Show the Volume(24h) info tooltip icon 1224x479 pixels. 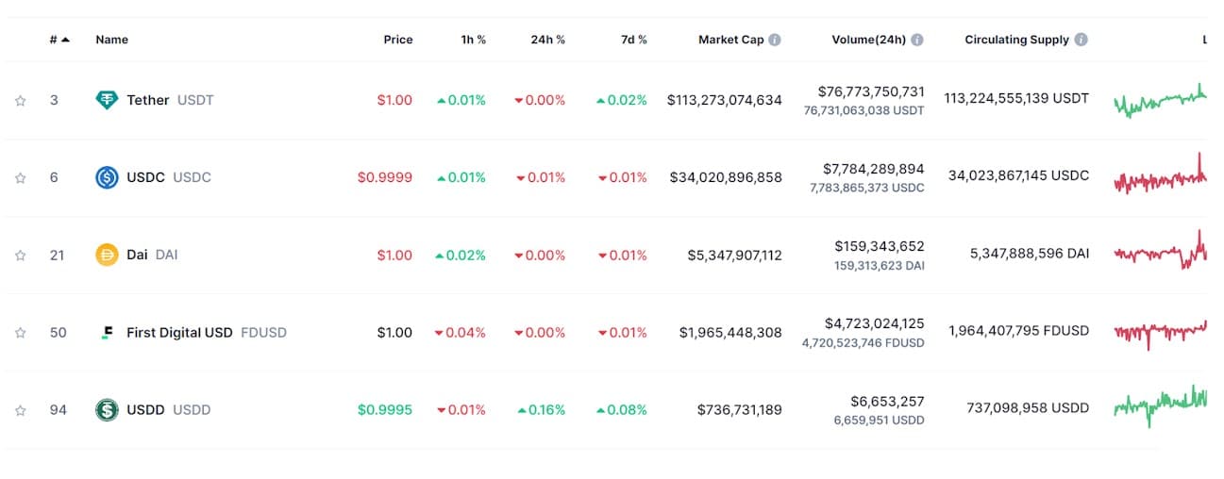pos(917,40)
